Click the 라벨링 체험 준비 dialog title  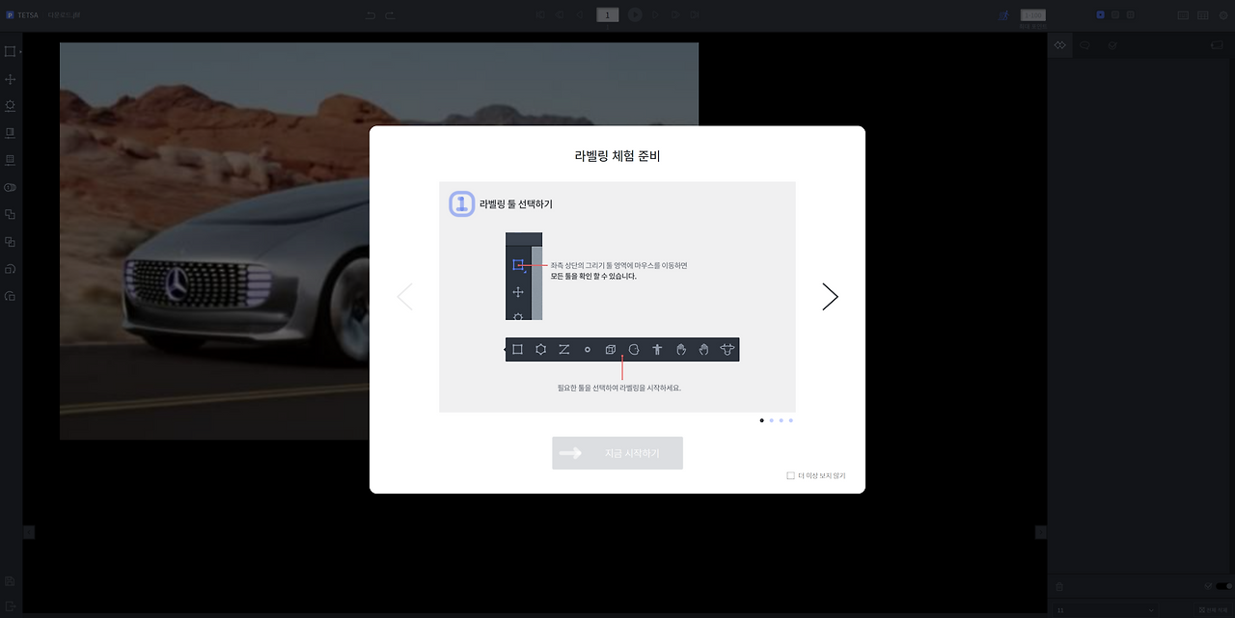click(x=617, y=155)
